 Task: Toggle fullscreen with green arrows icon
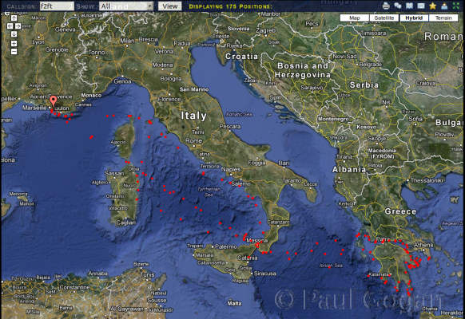tap(455, 6)
